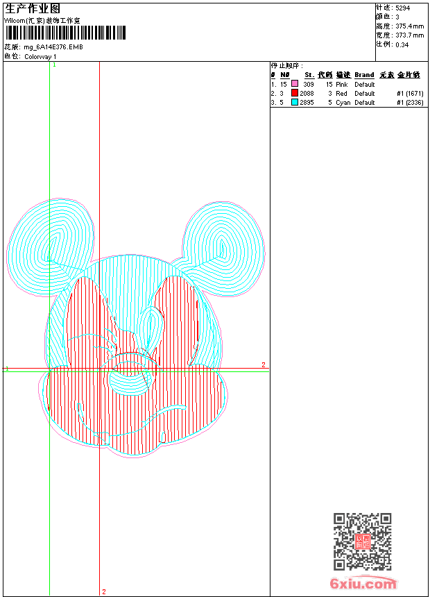This screenshot has width=430, height=597.
Task: Select sequin value #1 (1671)
Action: 410,94
